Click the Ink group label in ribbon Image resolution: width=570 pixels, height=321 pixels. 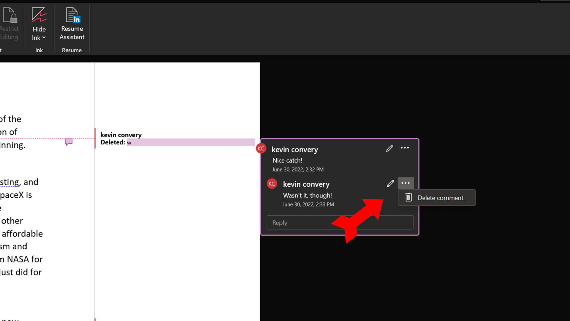[39, 50]
